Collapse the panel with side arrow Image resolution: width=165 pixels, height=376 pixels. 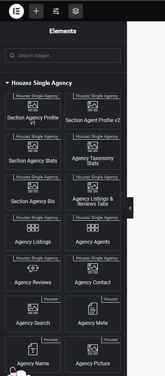(130, 208)
